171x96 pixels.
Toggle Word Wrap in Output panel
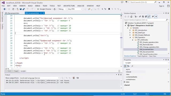tap(77, 78)
